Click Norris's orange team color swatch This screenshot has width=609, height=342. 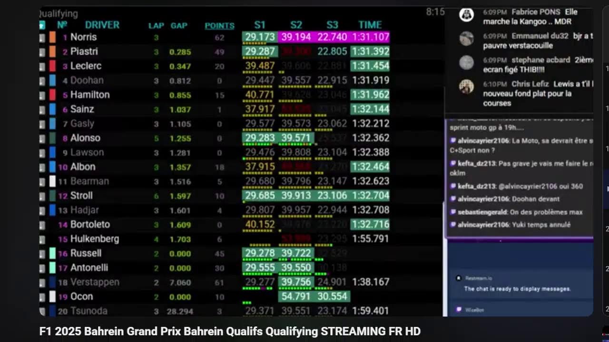(x=52, y=37)
